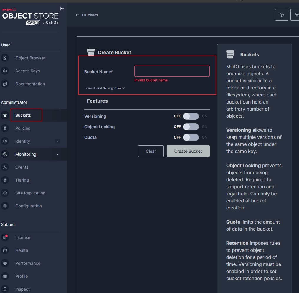Click the Access Keys sidebar icon
Screen dimensions: 299x293
(x=5, y=71)
